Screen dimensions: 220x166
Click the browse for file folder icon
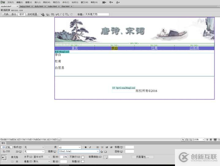[x=105, y=152]
